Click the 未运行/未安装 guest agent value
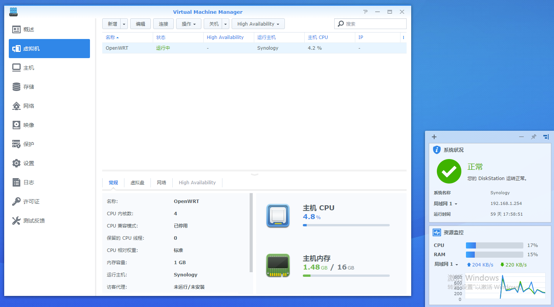Screen dimensions: 554x307 pyautogui.click(x=189, y=287)
